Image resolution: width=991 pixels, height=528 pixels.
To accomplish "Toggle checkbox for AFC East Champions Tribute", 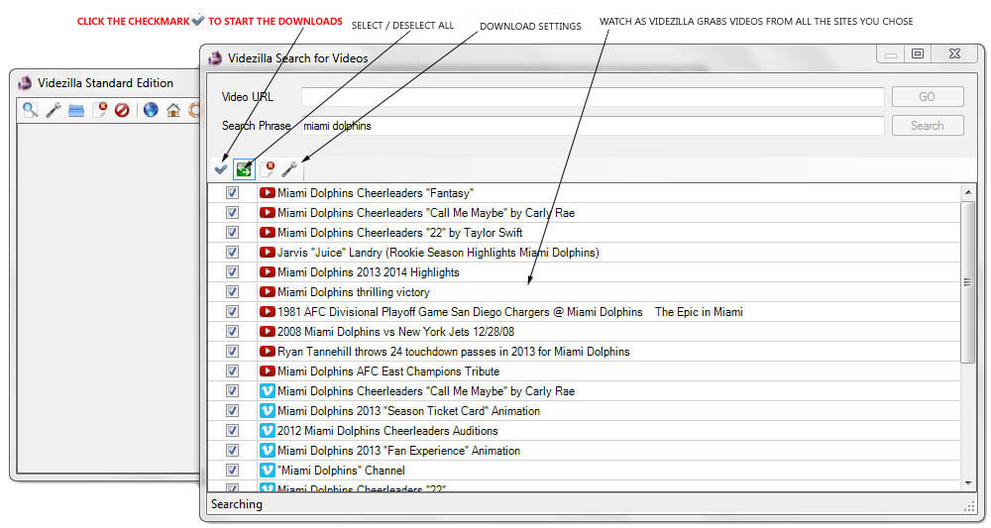I will click(233, 370).
